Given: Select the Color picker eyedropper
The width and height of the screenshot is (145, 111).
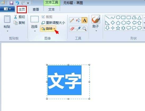Looking at the screenshot, I should tap(78, 29).
